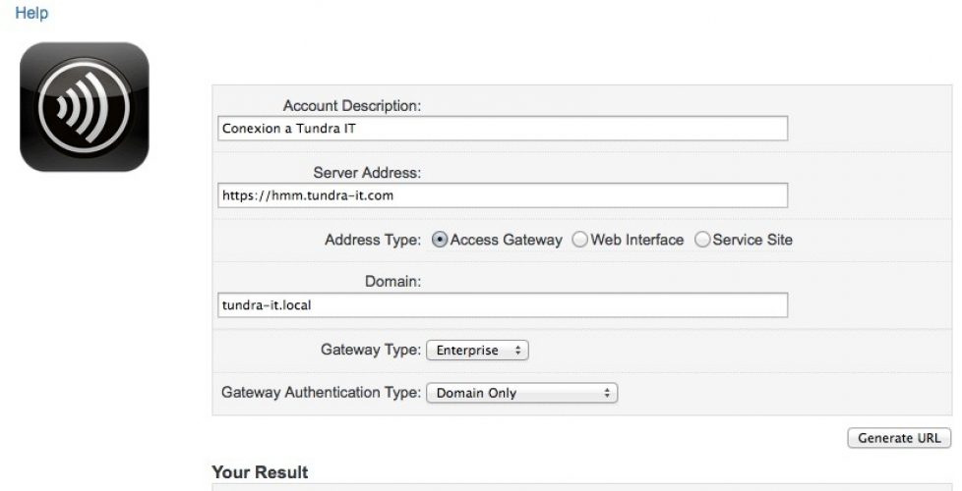Click the Server Address label text
This screenshot has width=962, height=491.
[367, 173]
